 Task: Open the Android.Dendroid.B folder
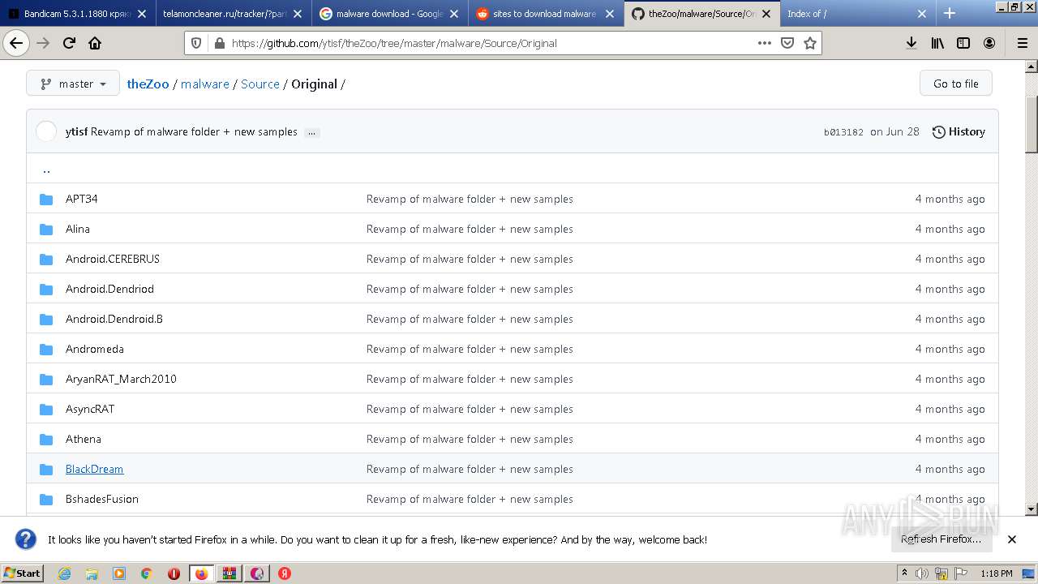[x=114, y=319]
